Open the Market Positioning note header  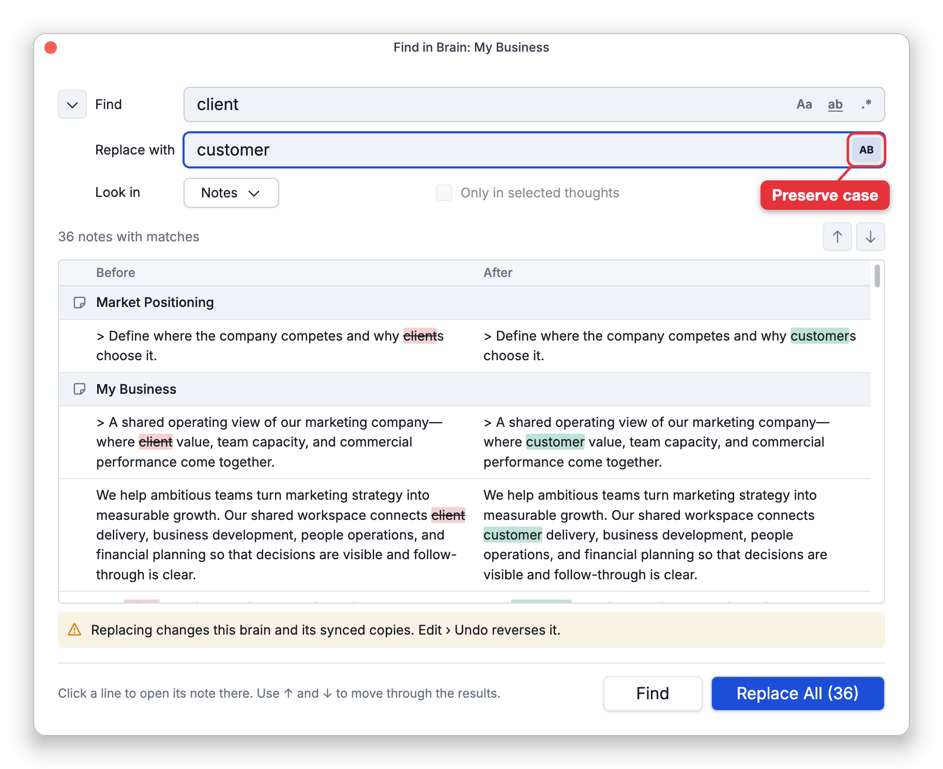pos(464,302)
